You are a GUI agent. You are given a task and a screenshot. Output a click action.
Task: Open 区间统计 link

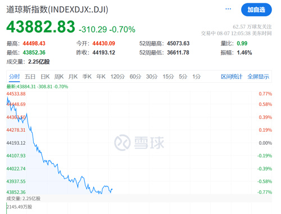tap(232, 77)
